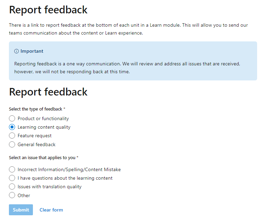Viewport: 265px width, 218px height.
Task: Click the second Report feedback heading
Action: (x=48, y=92)
